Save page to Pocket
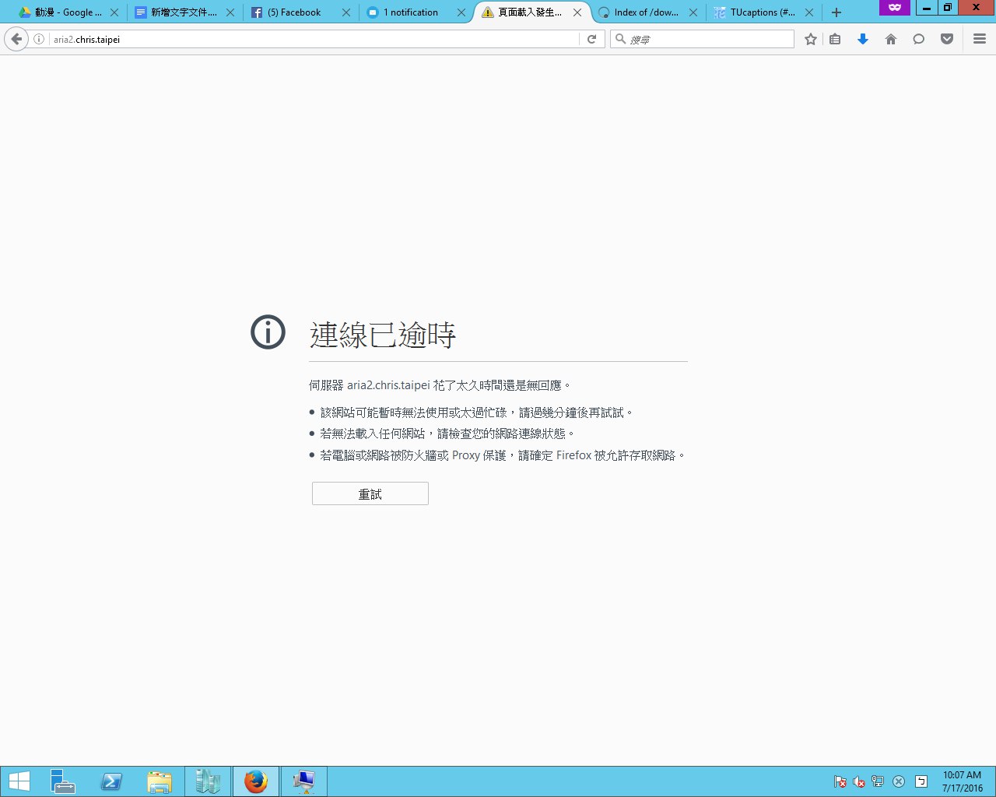The height and width of the screenshot is (797, 996). click(x=947, y=39)
